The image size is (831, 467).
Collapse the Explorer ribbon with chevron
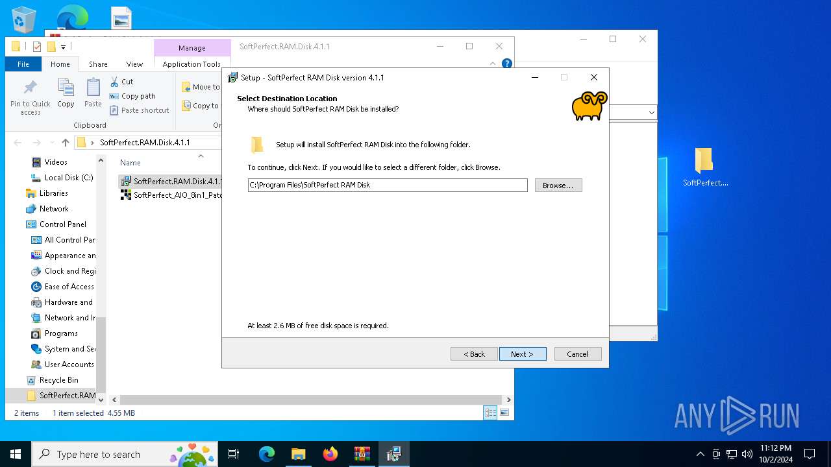(x=493, y=64)
